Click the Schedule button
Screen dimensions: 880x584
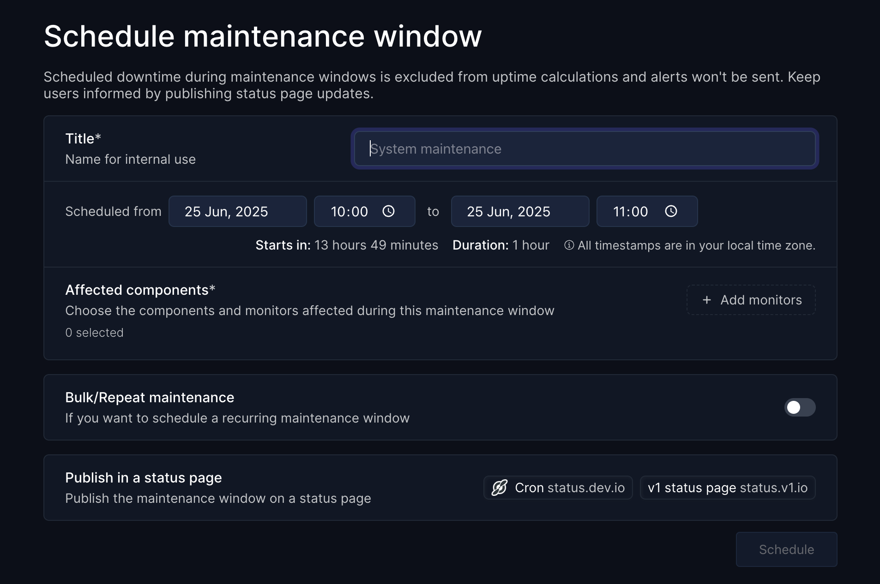click(x=786, y=549)
